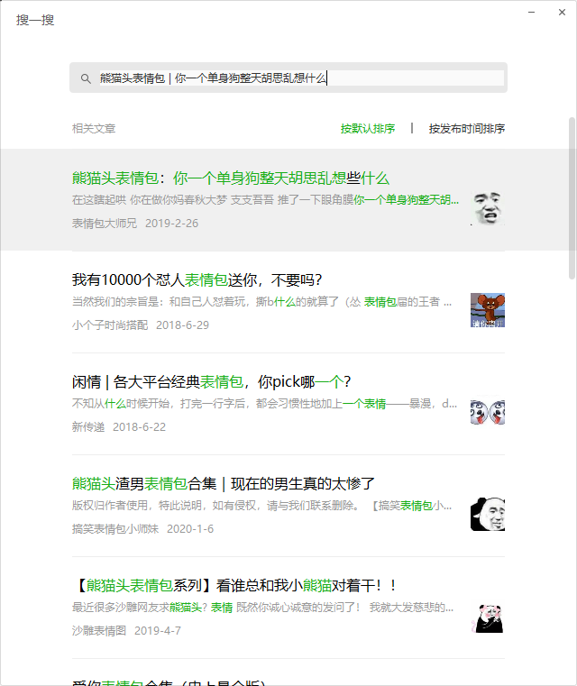
Task: Click the magnifier search icon
Action: point(86,78)
